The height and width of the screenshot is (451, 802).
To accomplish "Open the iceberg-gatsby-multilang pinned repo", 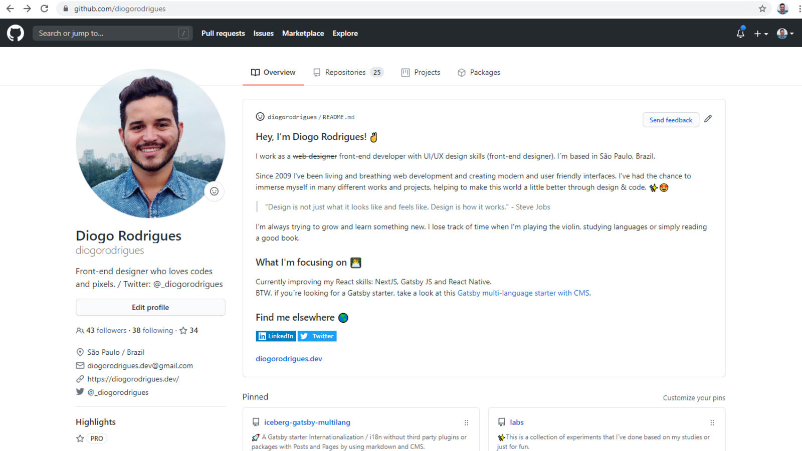I will pyautogui.click(x=307, y=422).
